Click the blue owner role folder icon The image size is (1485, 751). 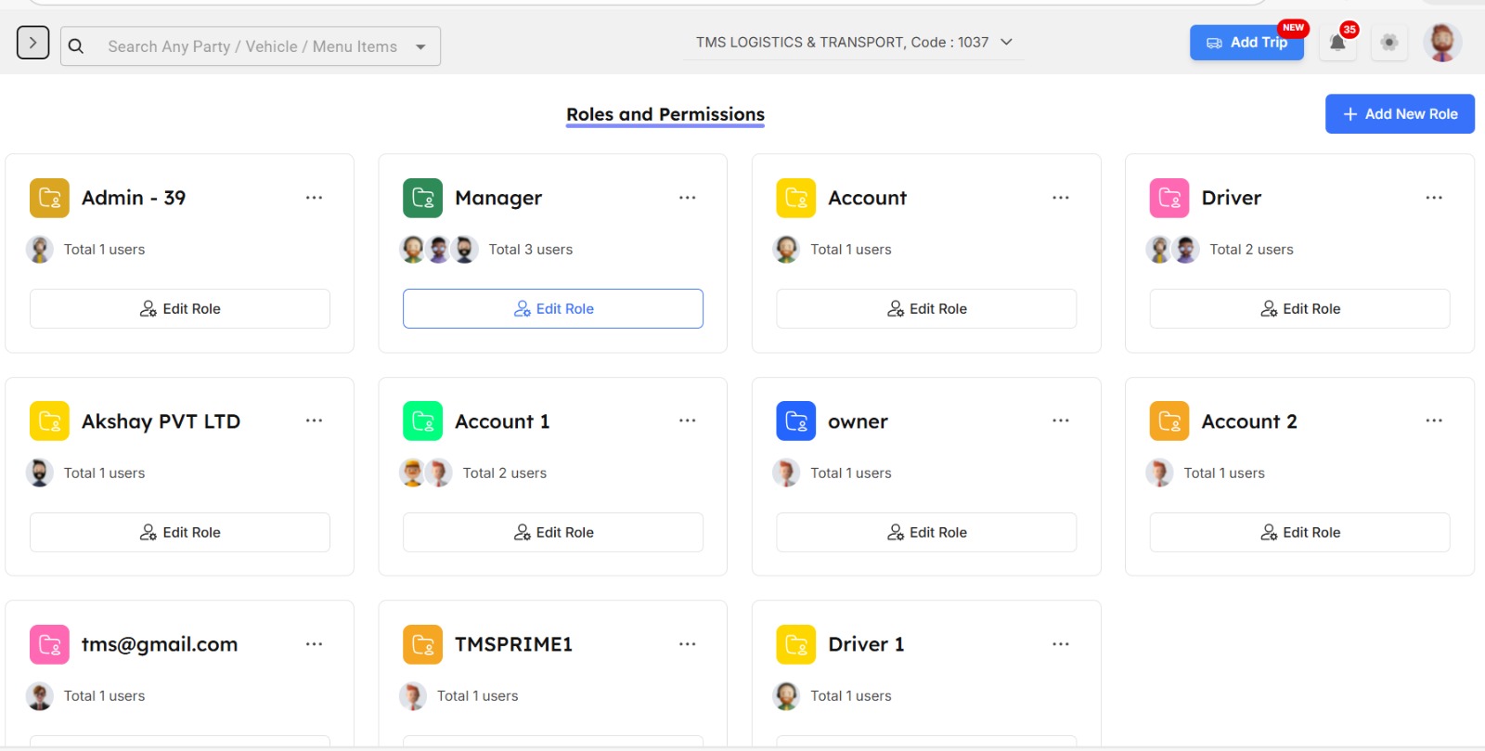[x=795, y=421]
